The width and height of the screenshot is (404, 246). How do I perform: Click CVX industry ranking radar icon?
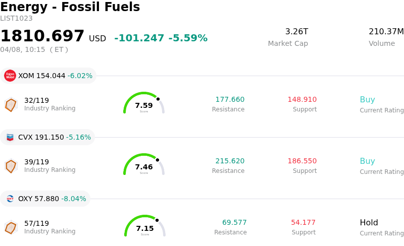point(11,166)
